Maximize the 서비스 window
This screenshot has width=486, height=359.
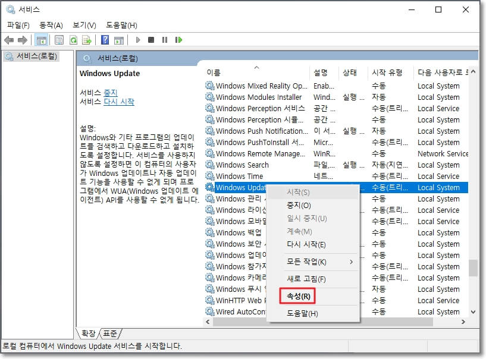pos(438,10)
